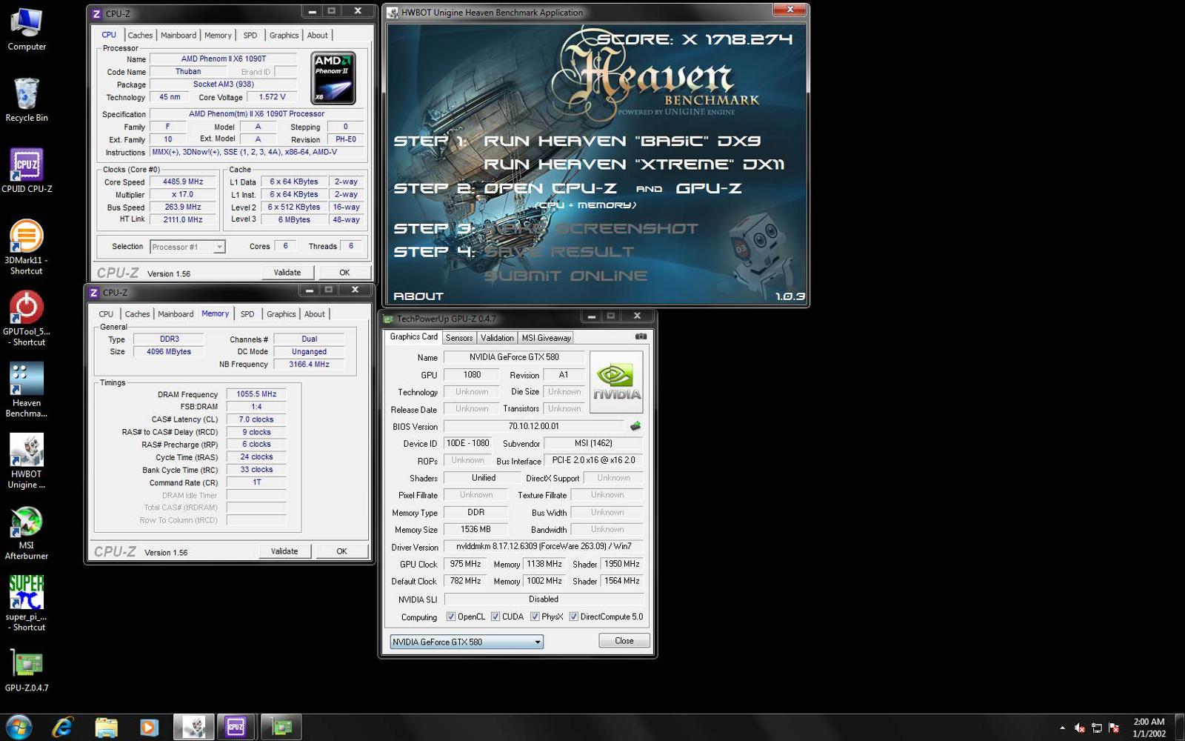Toggle the DirectCompute 5.0 checkbox
The width and height of the screenshot is (1185, 741).
[573, 617]
